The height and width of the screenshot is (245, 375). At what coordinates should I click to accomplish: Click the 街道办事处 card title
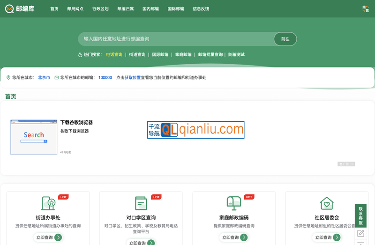(48, 218)
